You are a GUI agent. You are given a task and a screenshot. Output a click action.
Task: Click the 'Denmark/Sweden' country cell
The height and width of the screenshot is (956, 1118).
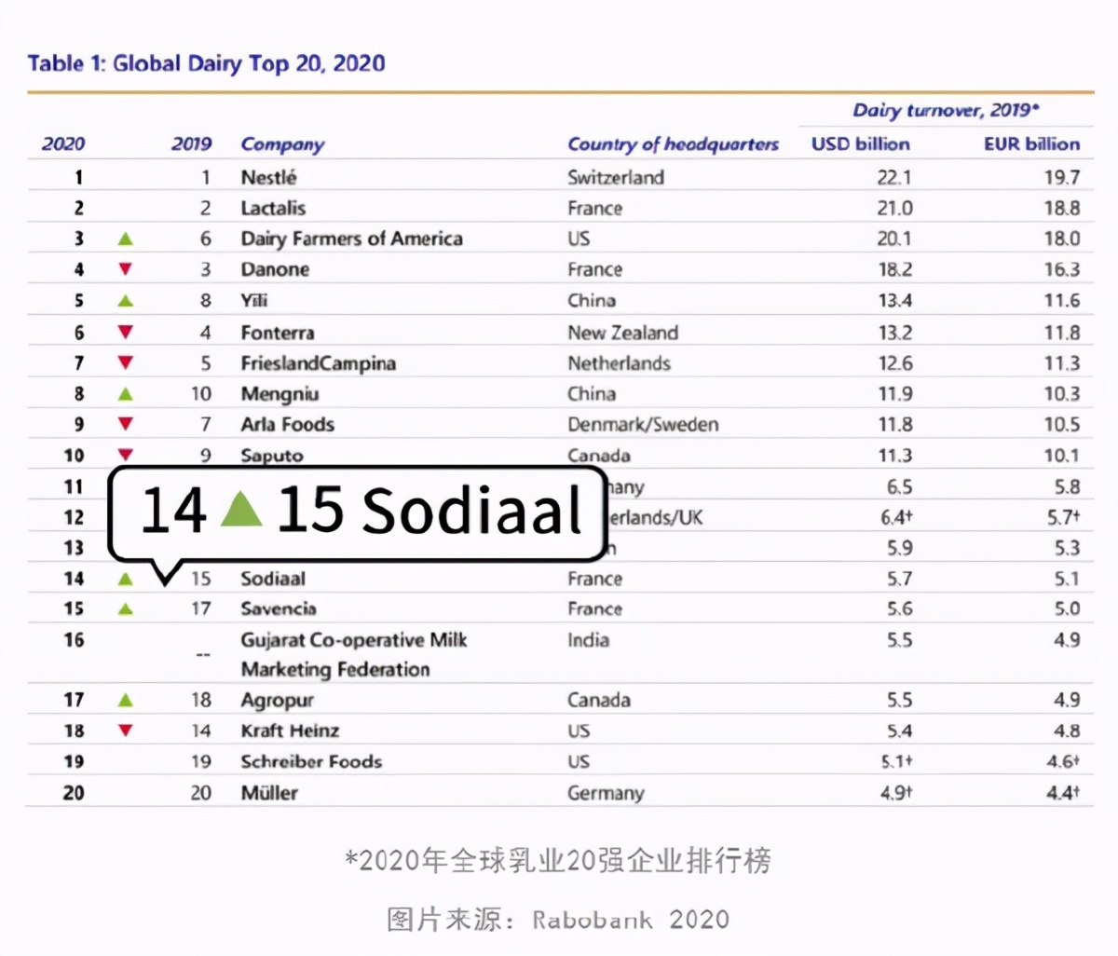point(643,424)
